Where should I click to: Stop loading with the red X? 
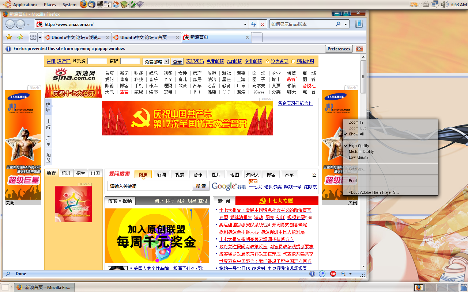point(262,24)
